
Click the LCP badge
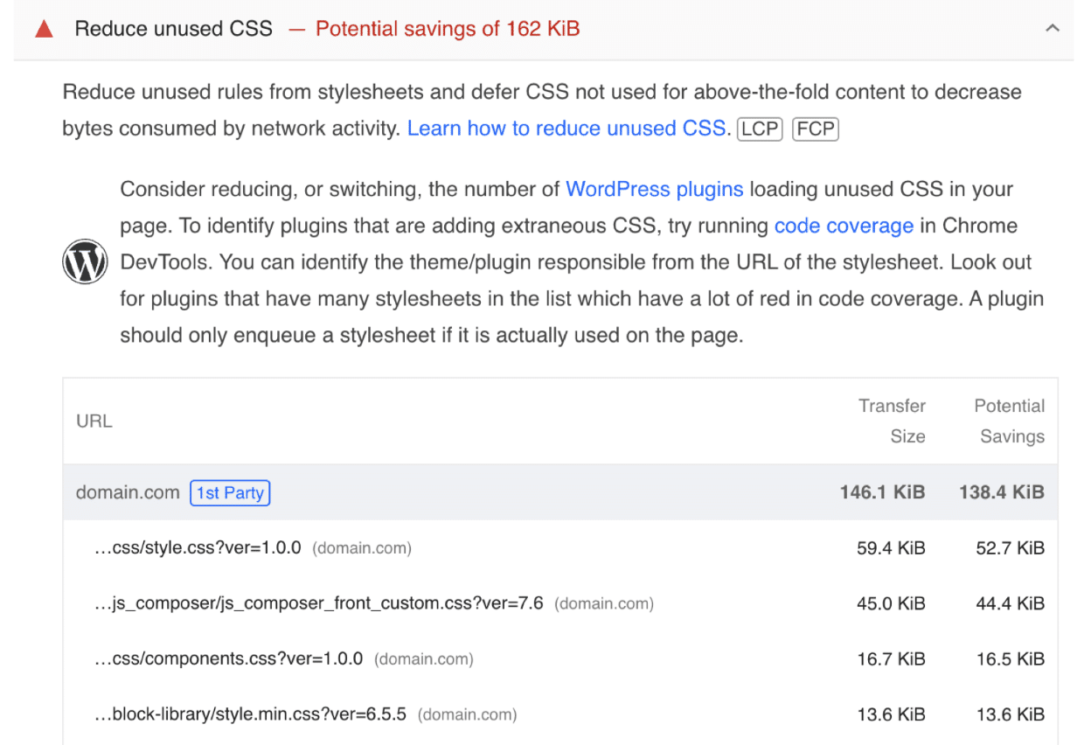[760, 129]
